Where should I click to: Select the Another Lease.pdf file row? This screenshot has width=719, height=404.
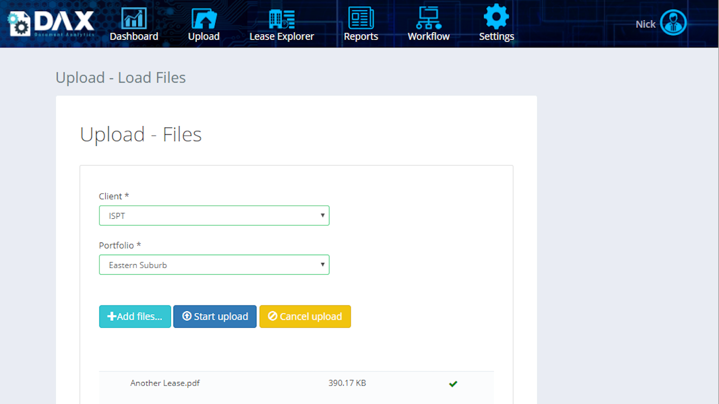point(296,383)
